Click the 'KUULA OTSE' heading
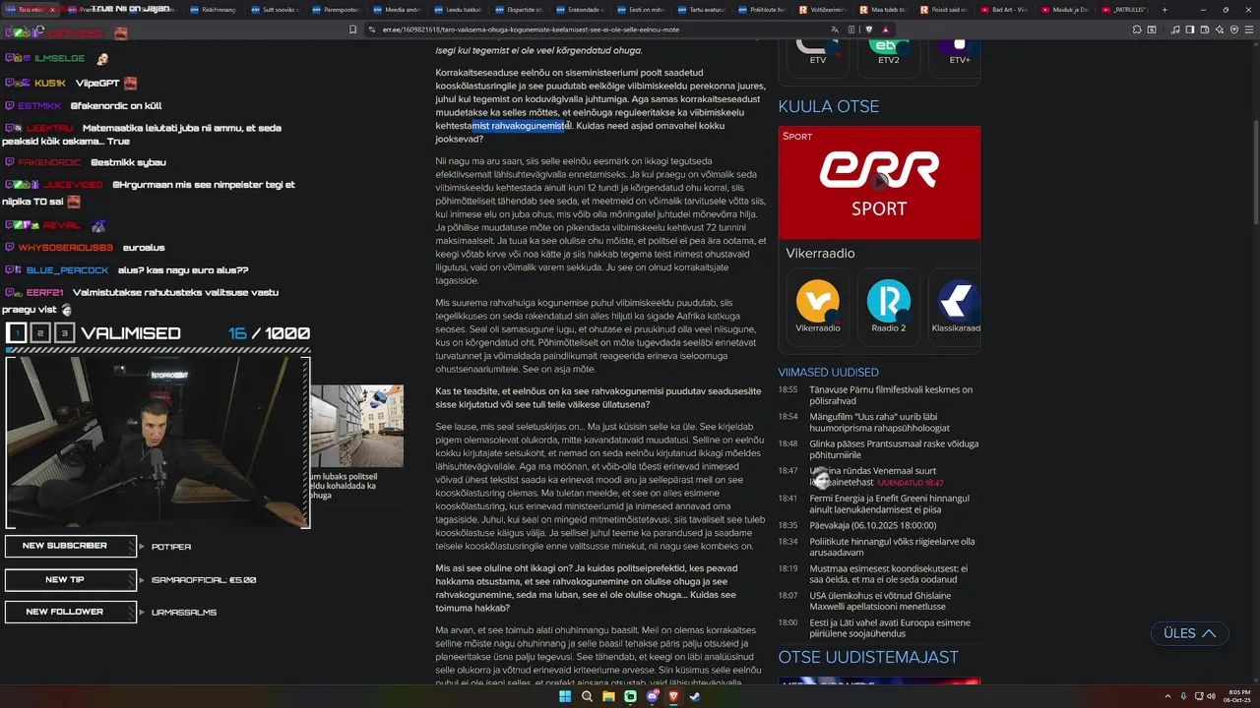Screen dimensions: 1260x708 pyautogui.click(x=829, y=106)
